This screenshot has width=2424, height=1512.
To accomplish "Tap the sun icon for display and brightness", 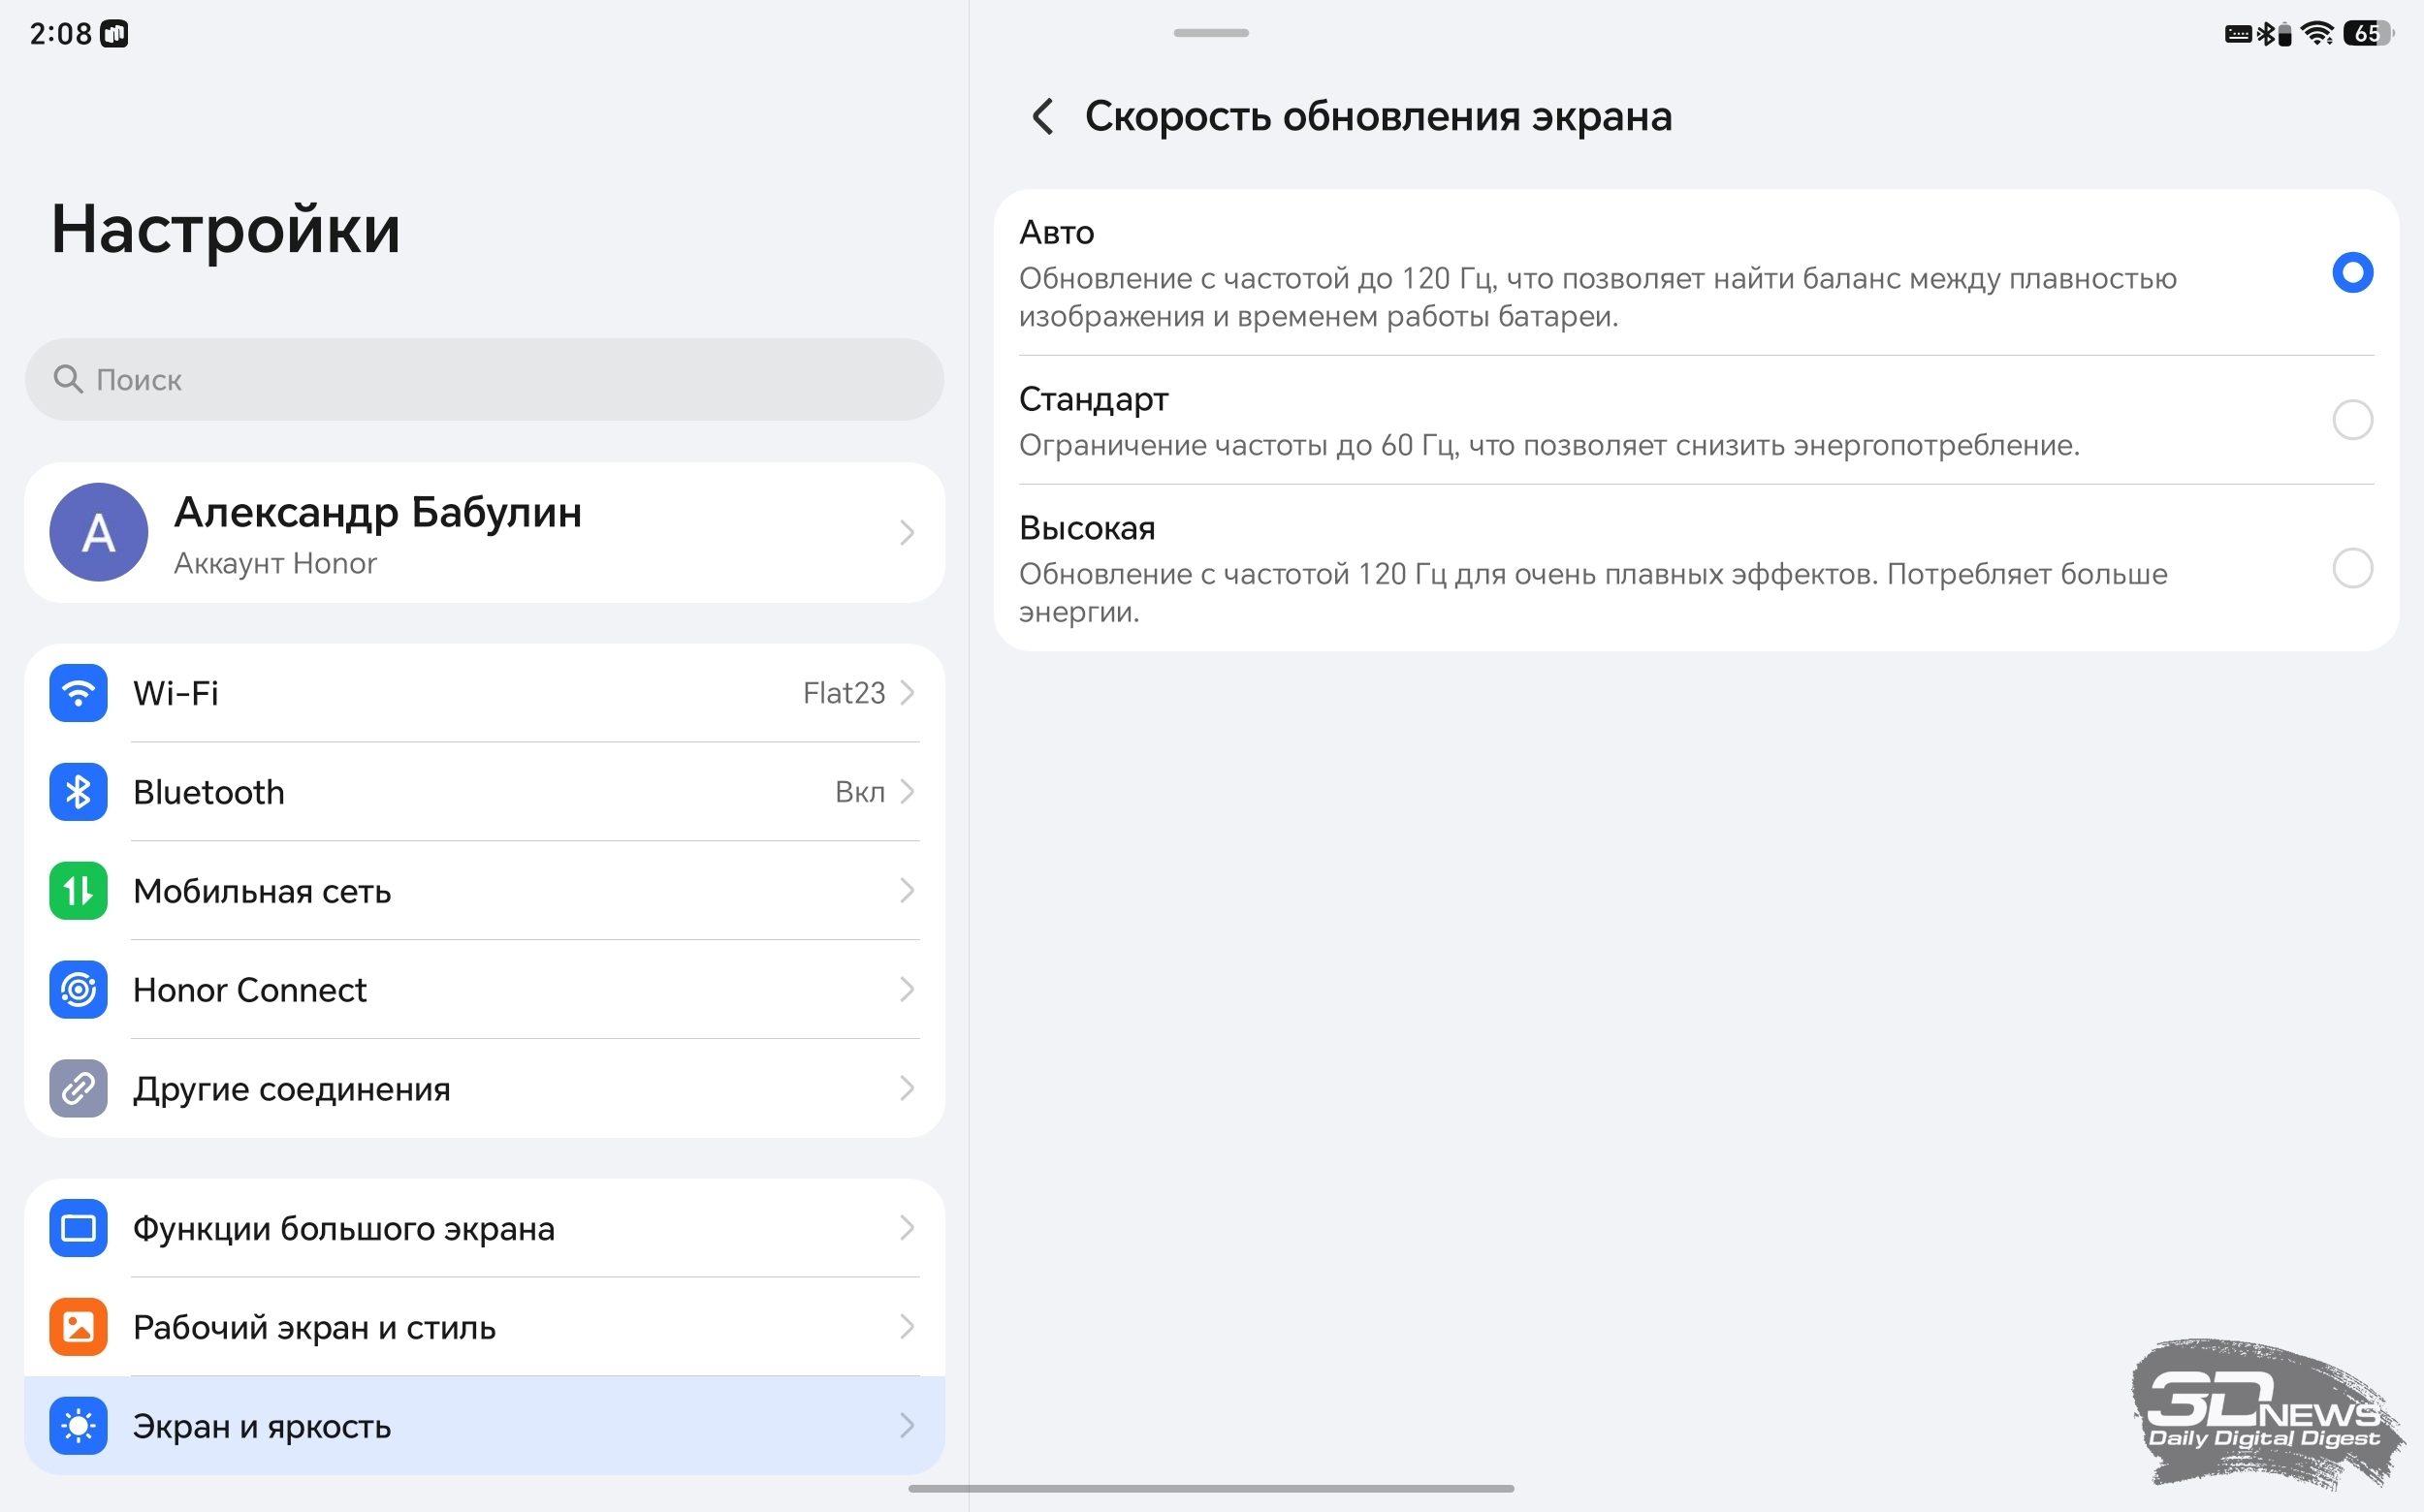I will click(78, 1426).
